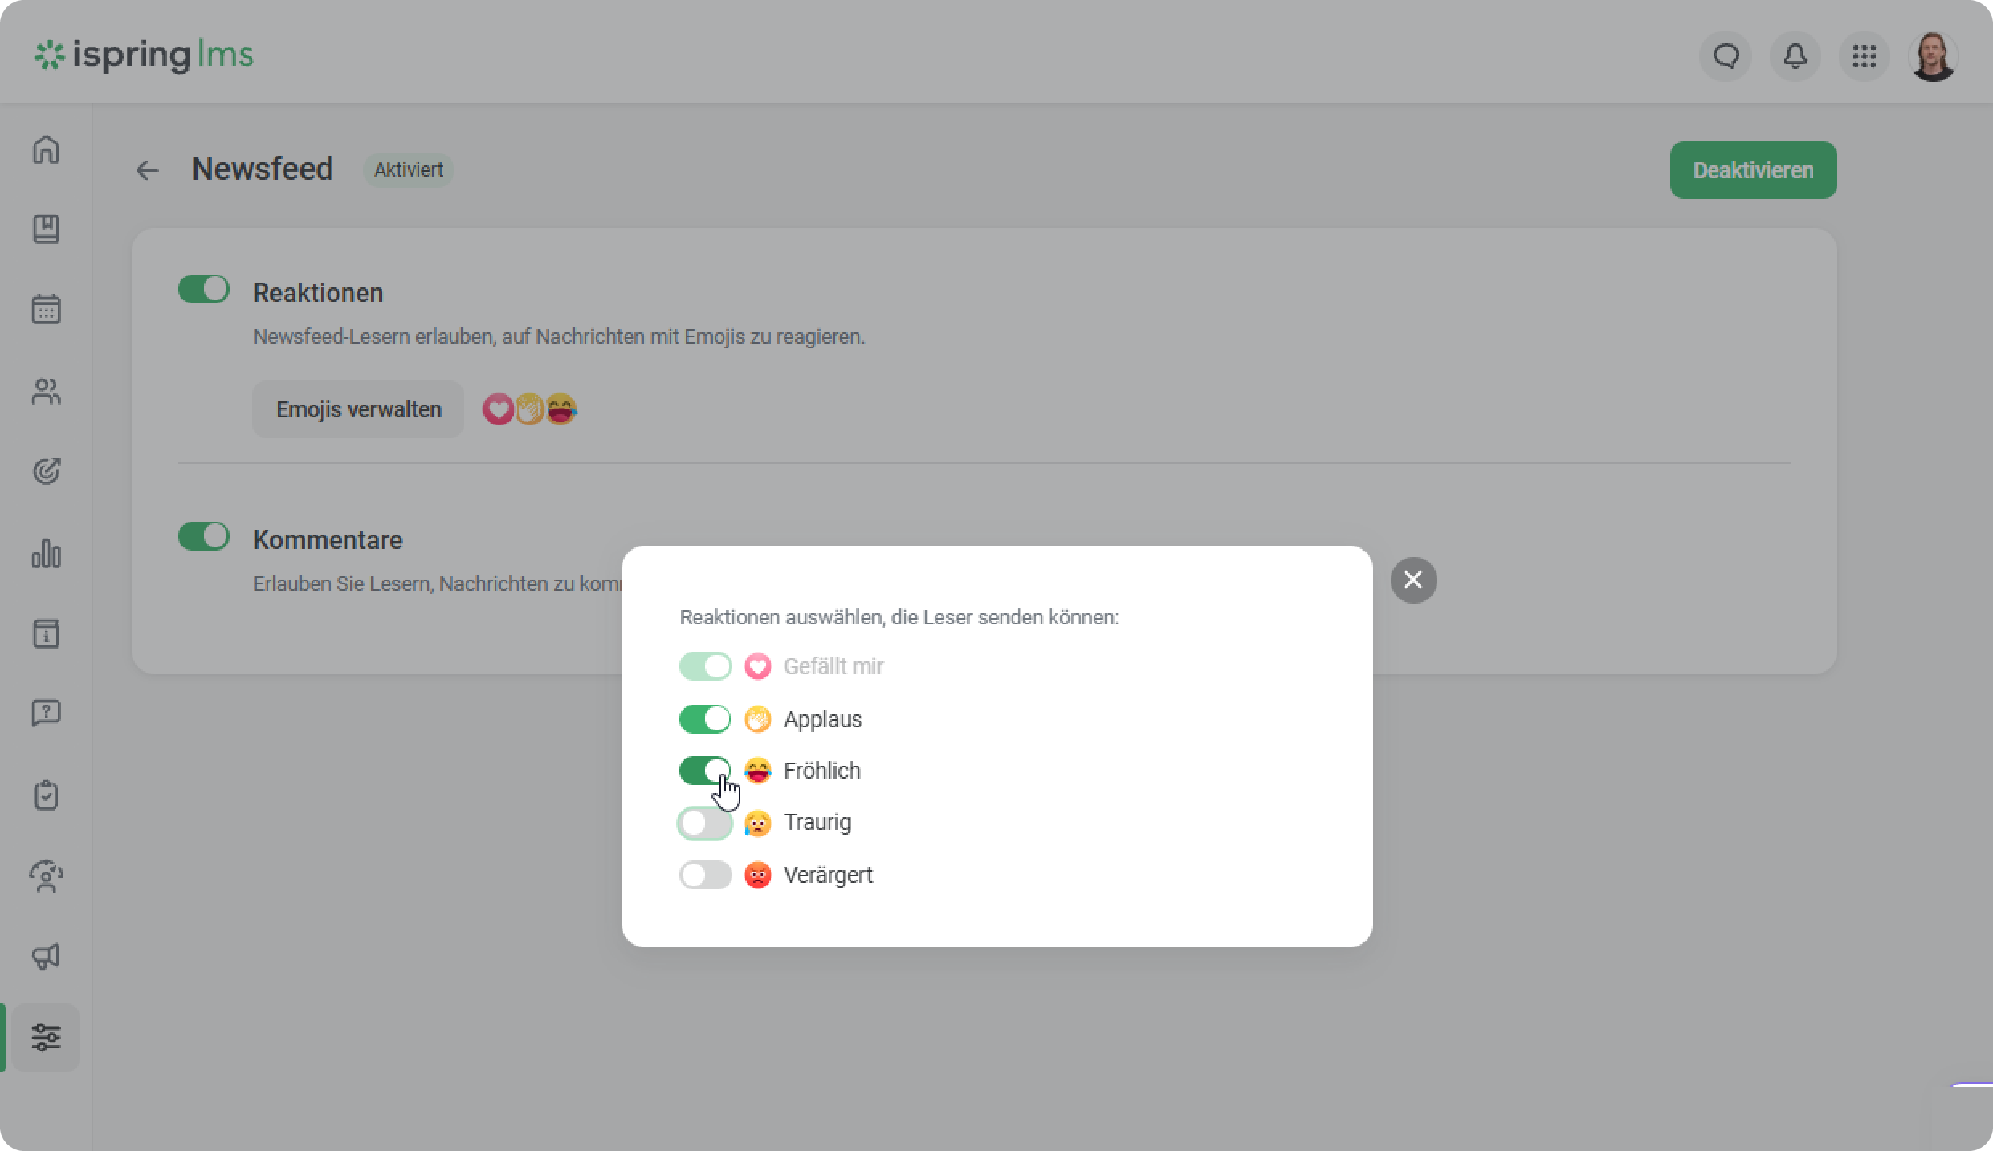This screenshot has width=1993, height=1151.
Task: Open the user profile avatar
Action: click(1933, 56)
